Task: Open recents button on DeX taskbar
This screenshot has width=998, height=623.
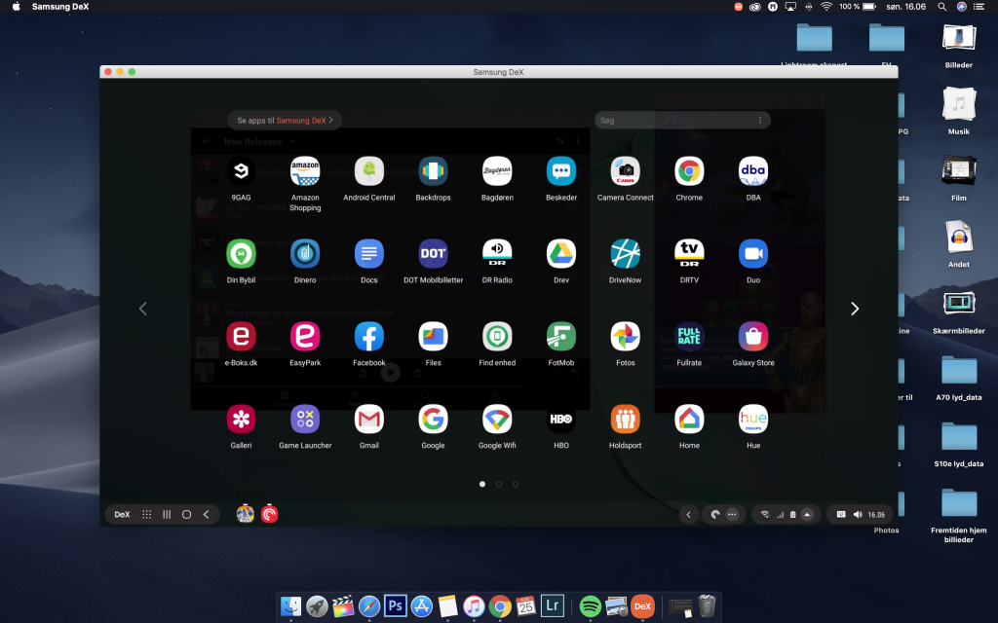Action: (x=167, y=515)
